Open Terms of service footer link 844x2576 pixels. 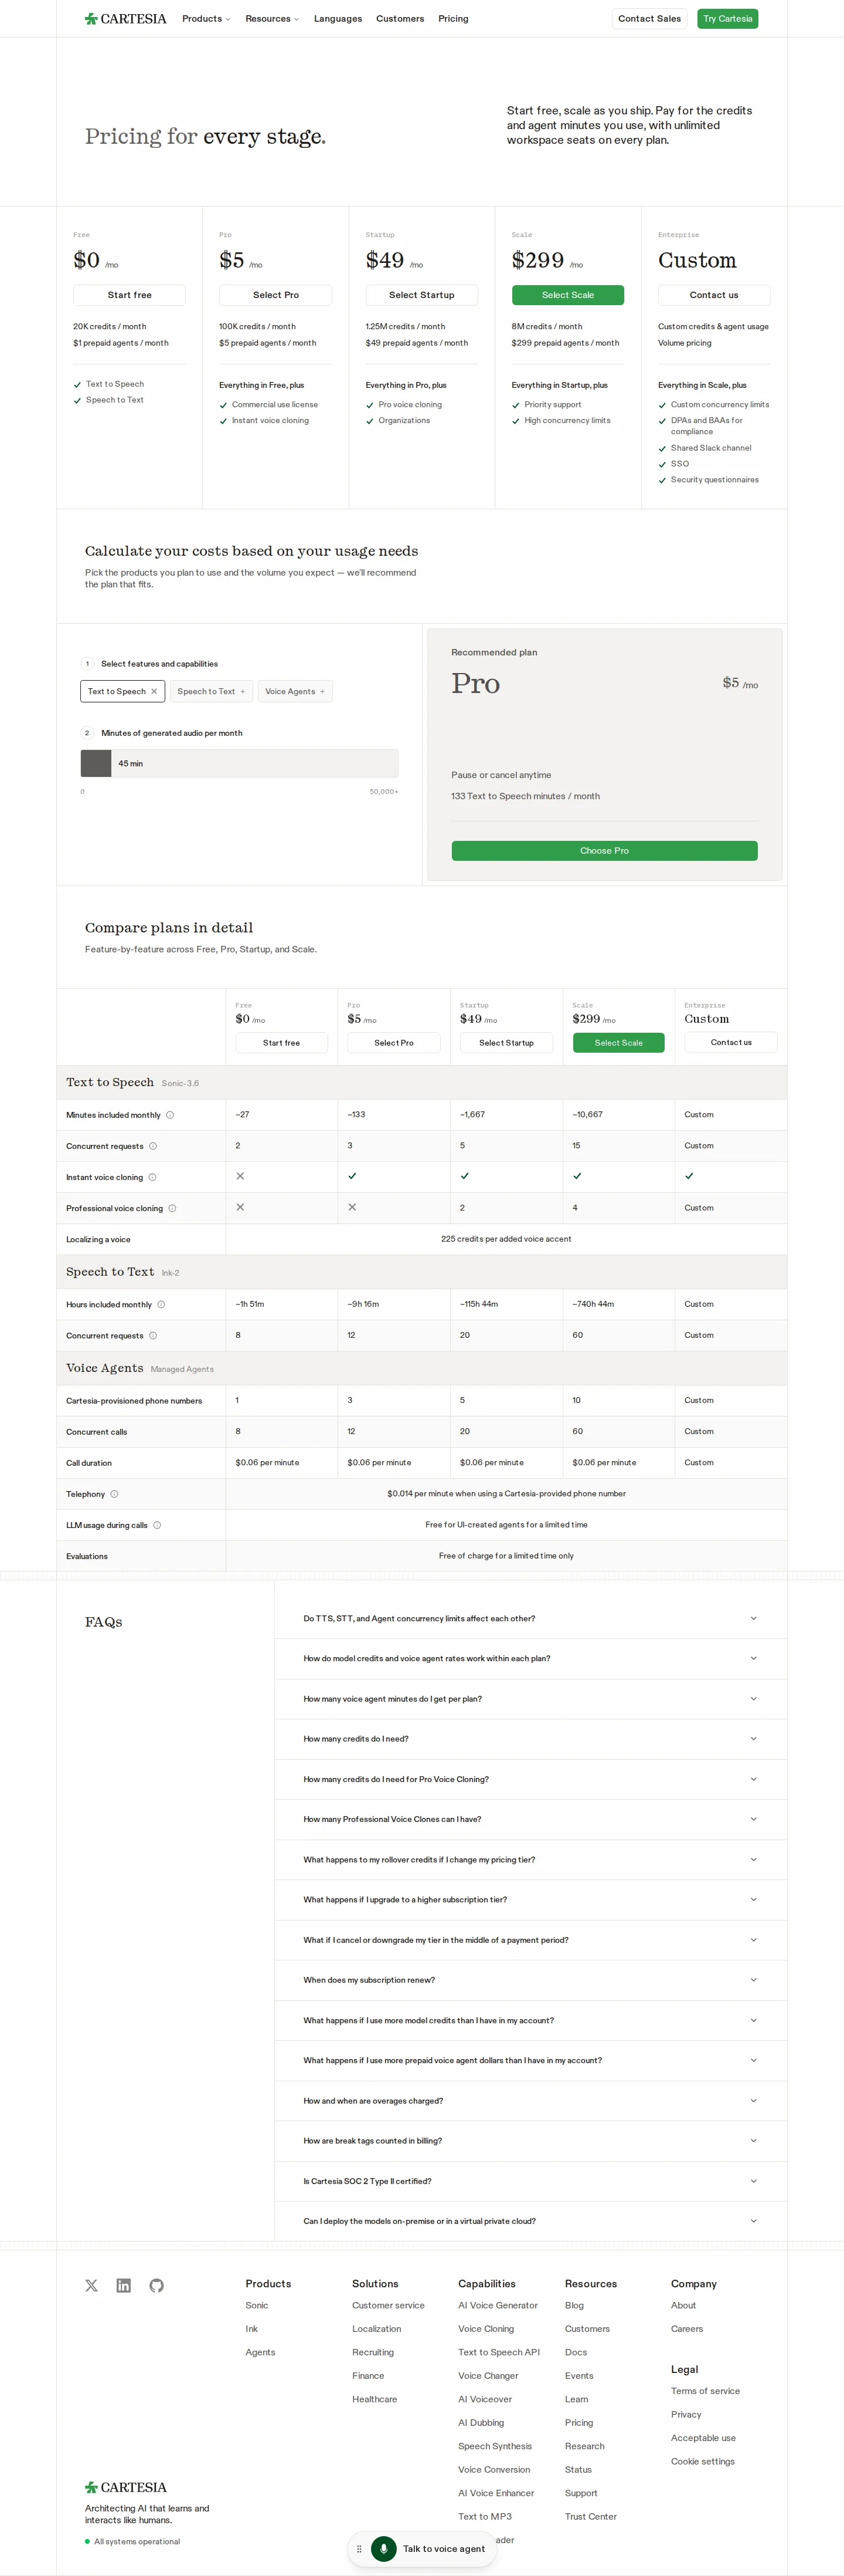click(x=706, y=2391)
